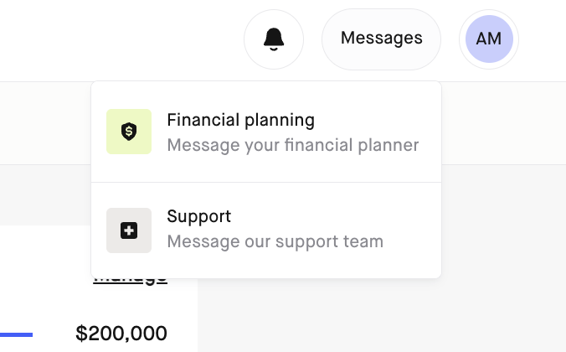The height and width of the screenshot is (352, 566).
Task: Click the AM profile avatar
Action: 489,39
